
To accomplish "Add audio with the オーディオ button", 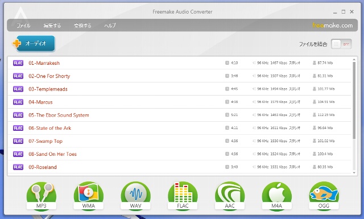I will pyautogui.click(x=34, y=43).
